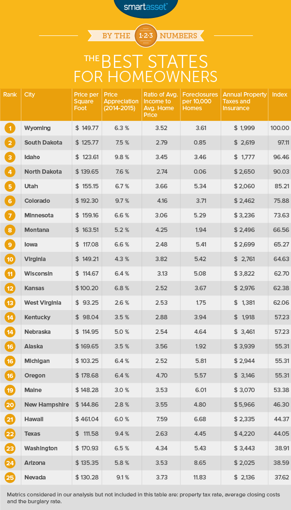Click the rank 13 circle badge
The image size is (291, 510).
tap(10, 303)
